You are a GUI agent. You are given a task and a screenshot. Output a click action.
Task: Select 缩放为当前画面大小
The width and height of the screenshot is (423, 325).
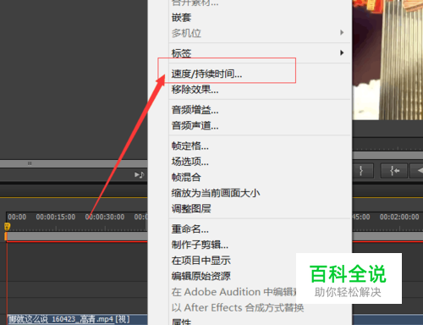click(x=216, y=193)
